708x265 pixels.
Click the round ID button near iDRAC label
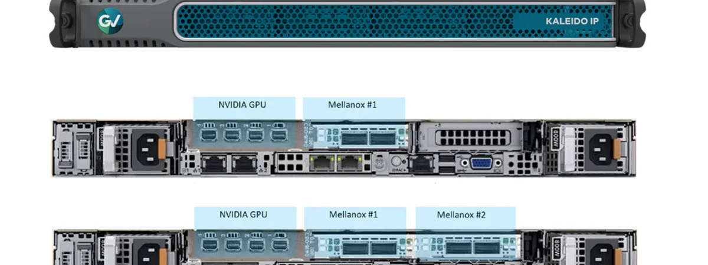coord(396,161)
